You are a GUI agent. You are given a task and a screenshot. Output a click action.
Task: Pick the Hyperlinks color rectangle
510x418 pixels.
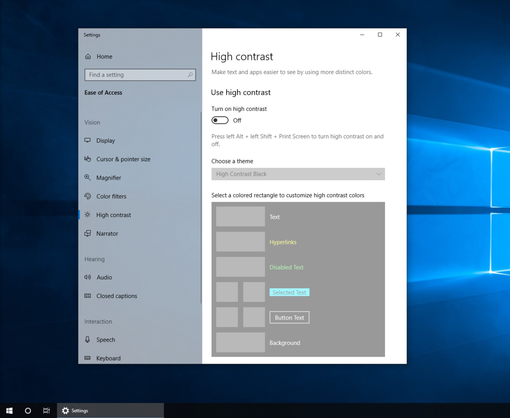pos(240,242)
